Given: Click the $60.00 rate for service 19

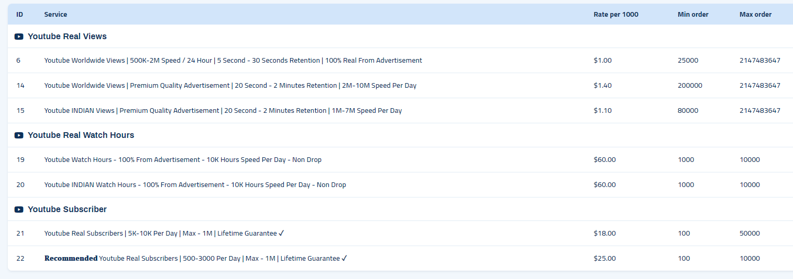Looking at the screenshot, I should pyautogui.click(x=604, y=160).
